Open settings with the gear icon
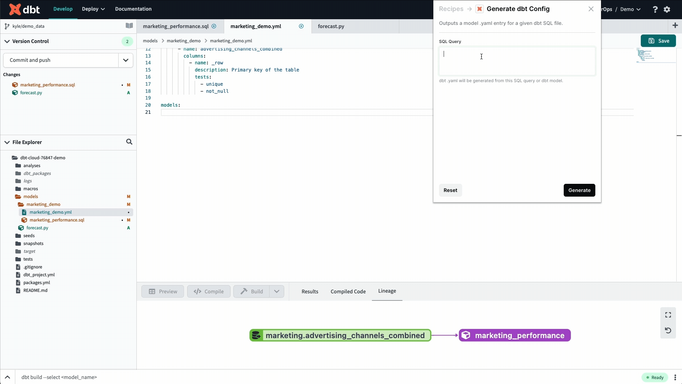 [x=667, y=9]
